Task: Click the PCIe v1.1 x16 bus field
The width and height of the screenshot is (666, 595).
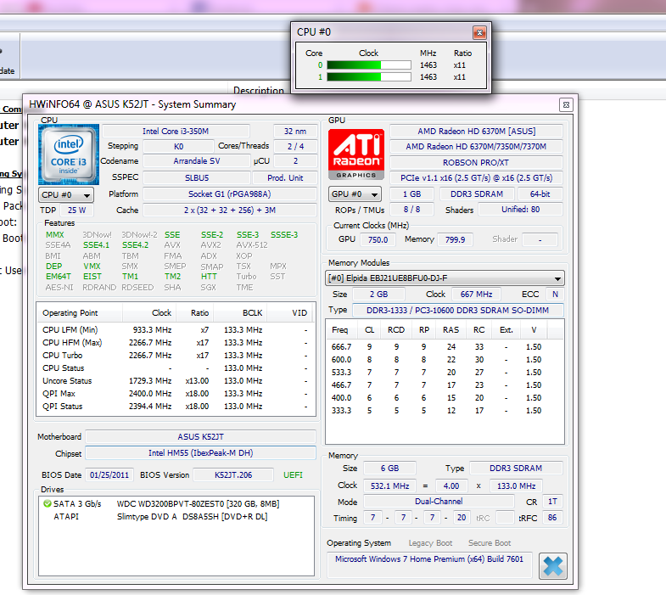Action: click(x=477, y=177)
